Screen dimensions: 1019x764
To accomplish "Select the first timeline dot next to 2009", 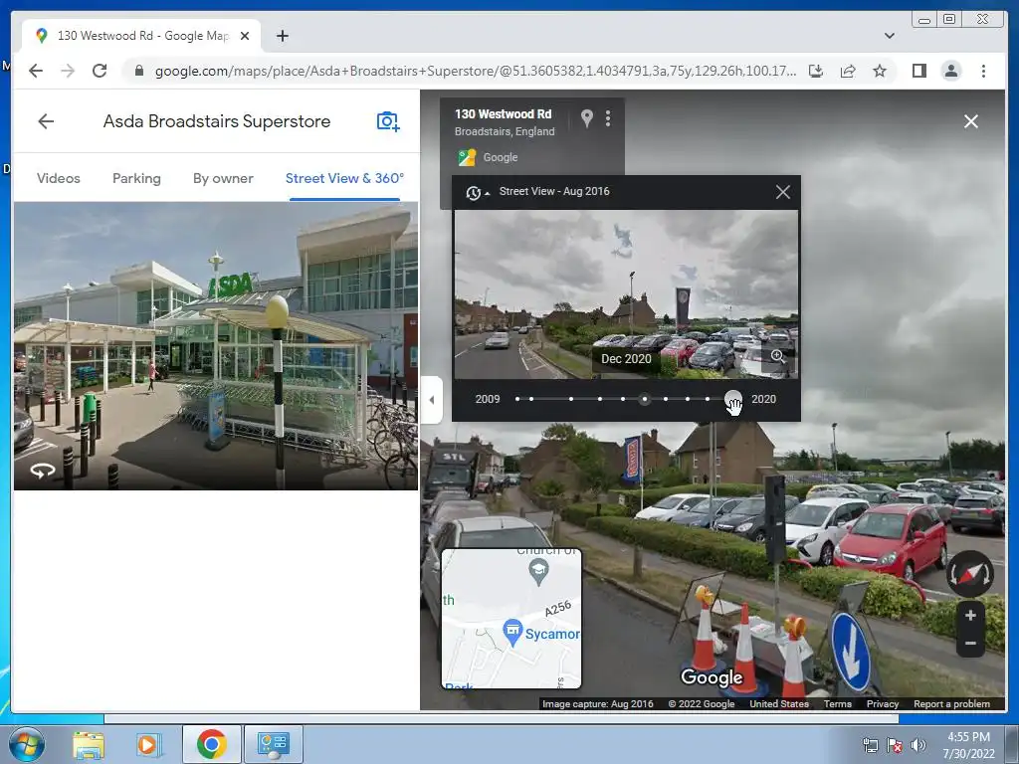I will click(517, 399).
